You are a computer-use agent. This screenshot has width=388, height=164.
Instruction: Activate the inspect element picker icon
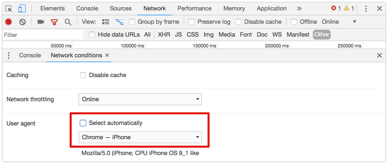9,9
